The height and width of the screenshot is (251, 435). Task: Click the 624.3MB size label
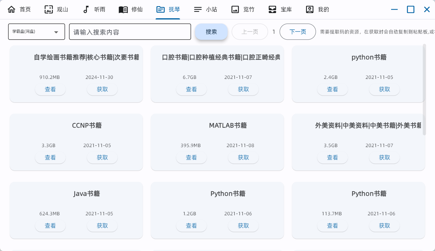click(49, 214)
